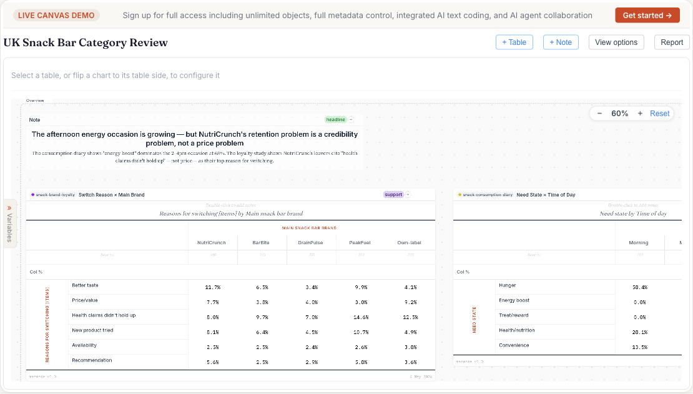
Task: Select the Availability row label
Action: 84,345
